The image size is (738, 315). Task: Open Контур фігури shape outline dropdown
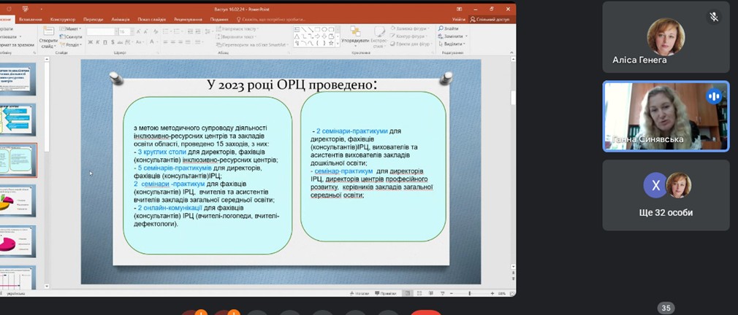click(x=409, y=36)
